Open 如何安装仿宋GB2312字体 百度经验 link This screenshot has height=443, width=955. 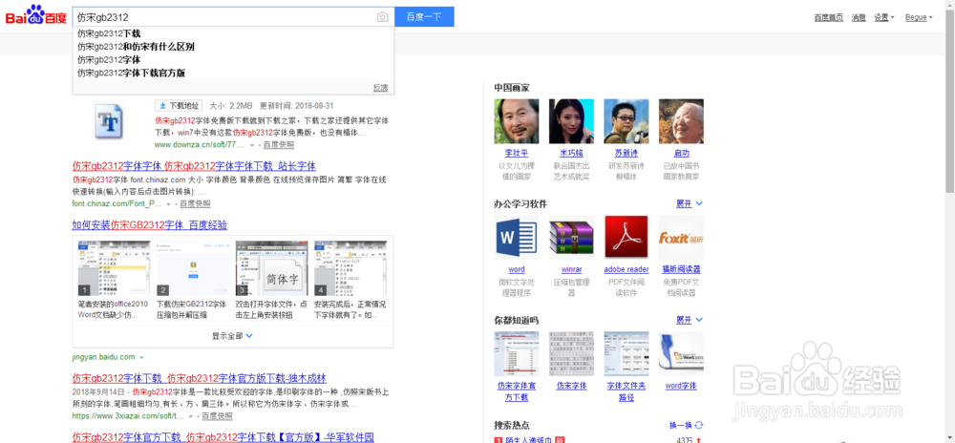149,225
